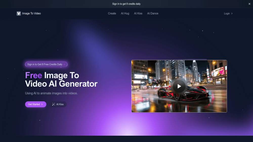Screen dimensions: 253x142
Task: Play the race car demo video
Action: coord(179,86)
